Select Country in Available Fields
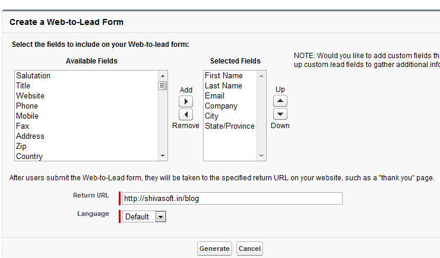This screenshot has width=440, height=258. click(x=30, y=157)
